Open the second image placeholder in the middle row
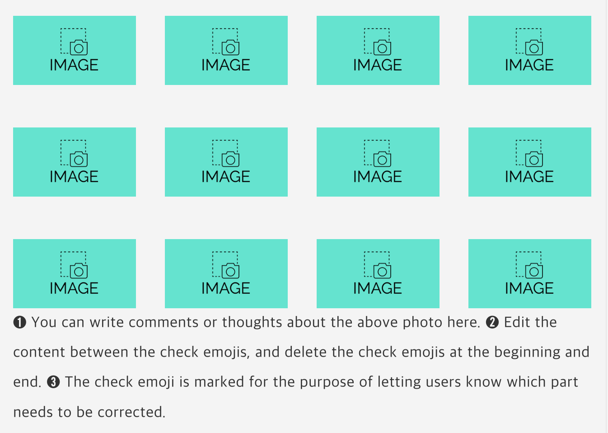This screenshot has width=608, height=433. point(226,162)
